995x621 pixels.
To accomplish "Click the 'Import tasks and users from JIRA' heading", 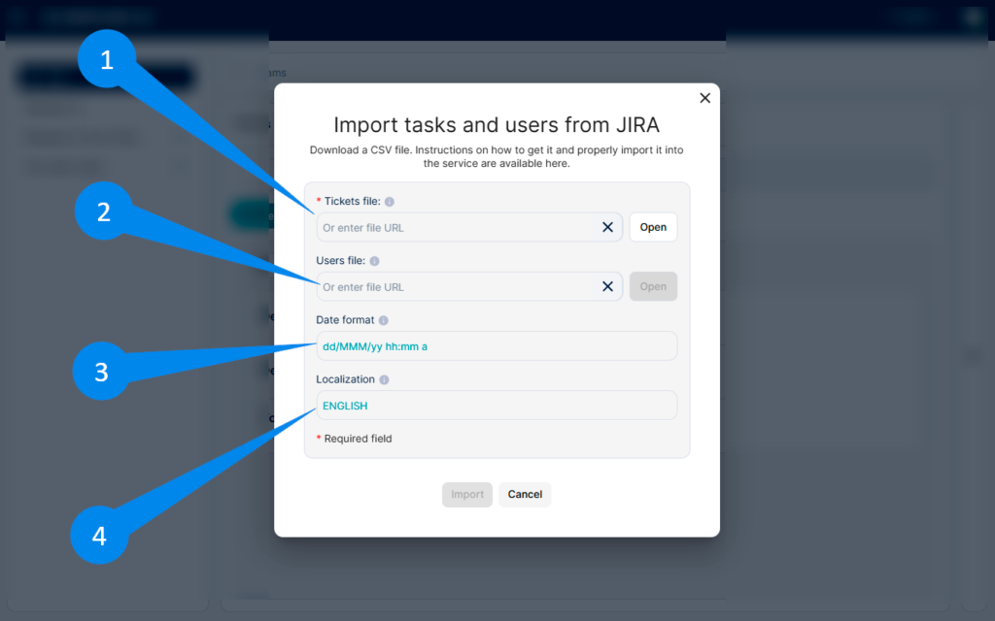I will pyautogui.click(x=497, y=125).
